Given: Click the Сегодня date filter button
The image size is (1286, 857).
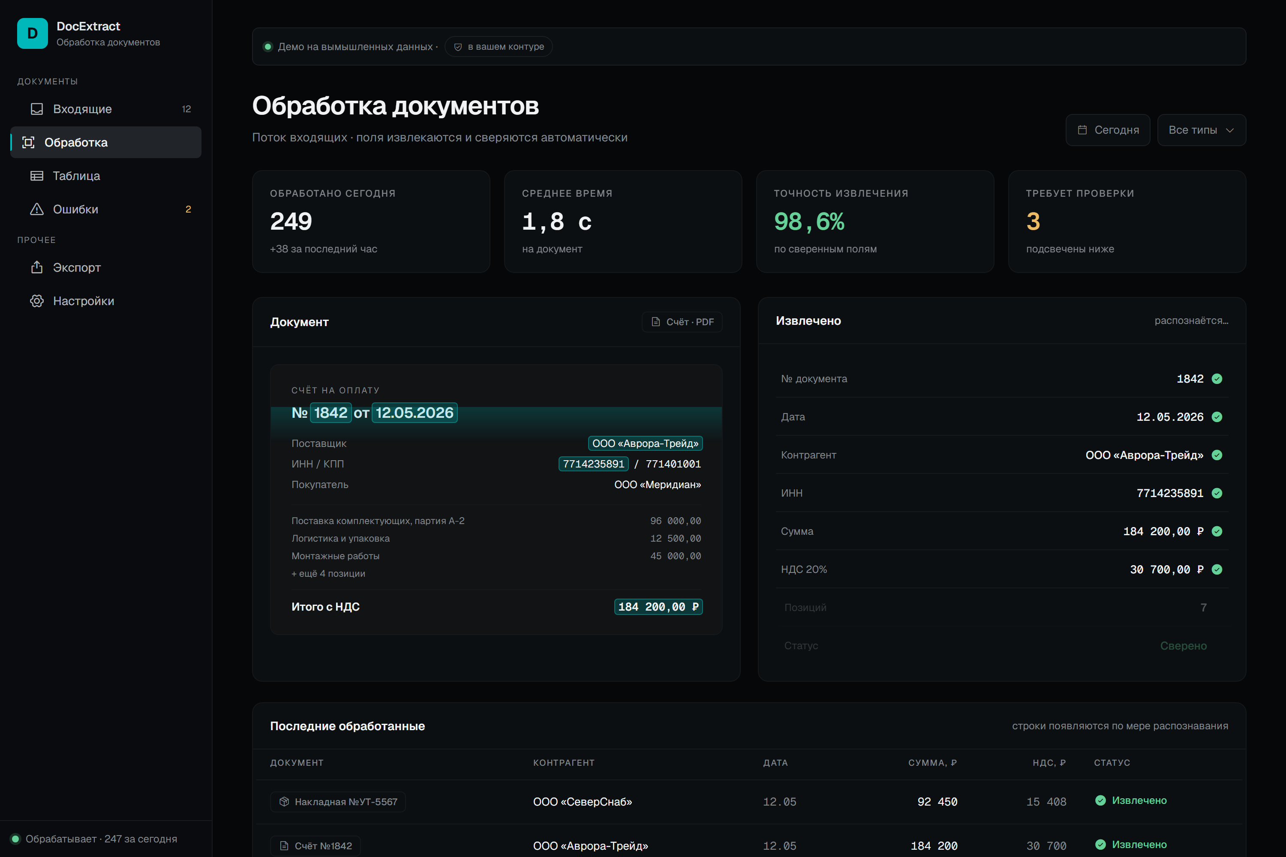Looking at the screenshot, I should tap(1108, 129).
